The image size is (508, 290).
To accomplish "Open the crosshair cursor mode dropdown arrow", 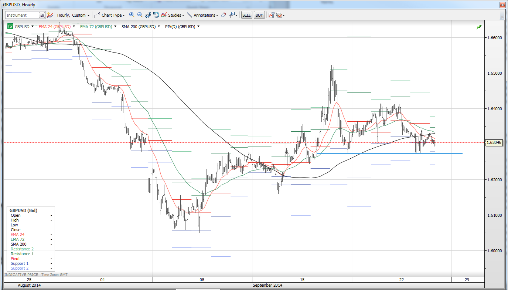I will tap(236, 15).
